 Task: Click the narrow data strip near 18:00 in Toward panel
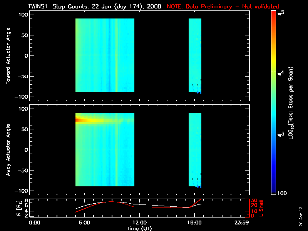pyautogui.click(x=194, y=54)
